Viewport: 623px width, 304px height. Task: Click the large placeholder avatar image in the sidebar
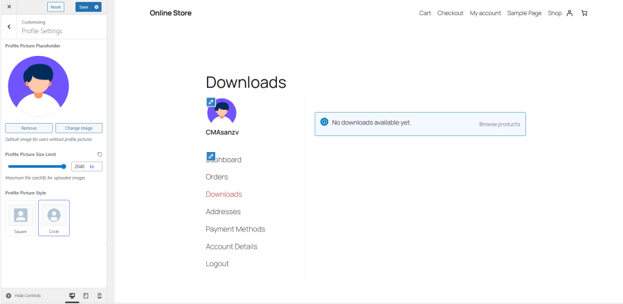point(39,86)
